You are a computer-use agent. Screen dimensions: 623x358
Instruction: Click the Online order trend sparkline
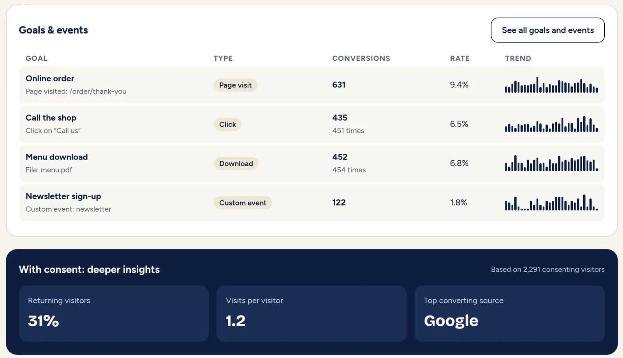point(551,85)
